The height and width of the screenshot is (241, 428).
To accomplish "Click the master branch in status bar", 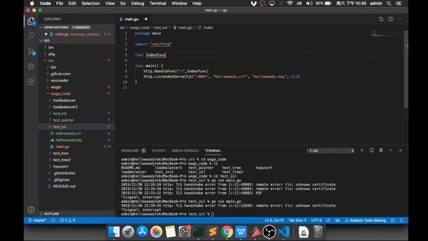I will (x=37, y=220).
